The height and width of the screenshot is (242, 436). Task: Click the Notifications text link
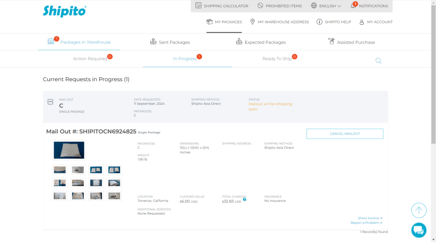tap(373, 6)
